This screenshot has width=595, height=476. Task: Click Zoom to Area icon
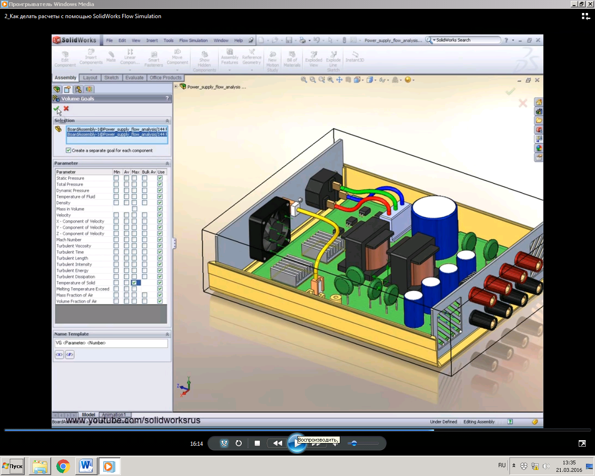[x=313, y=80]
